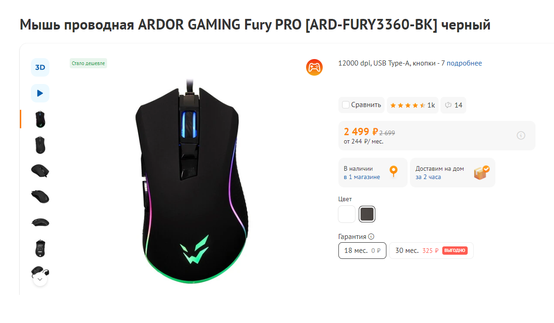Image resolution: width=554 pixels, height=323 pixels.
Task: Select the 30 мес. warranty option
Action: (x=431, y=251)
